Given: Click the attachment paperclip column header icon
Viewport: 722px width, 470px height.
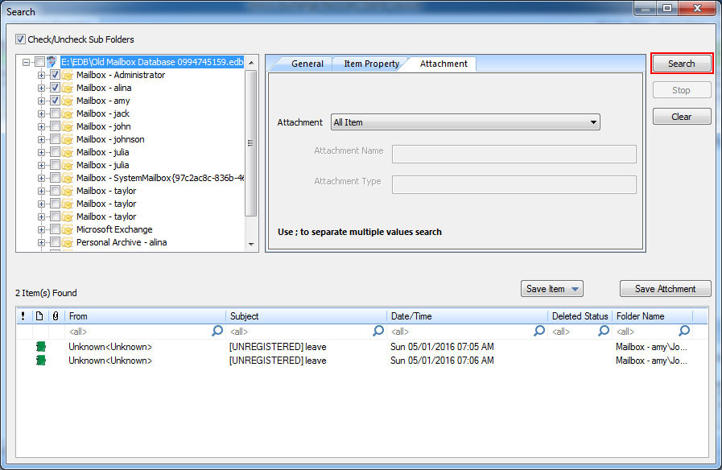Looking at the screenshot, I should point(55,316).
